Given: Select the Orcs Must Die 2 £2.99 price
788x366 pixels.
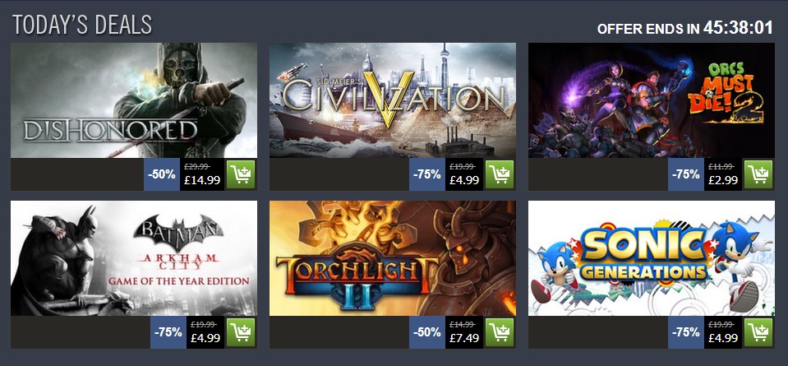Looking at the screenshot, I should coord(723,180).
